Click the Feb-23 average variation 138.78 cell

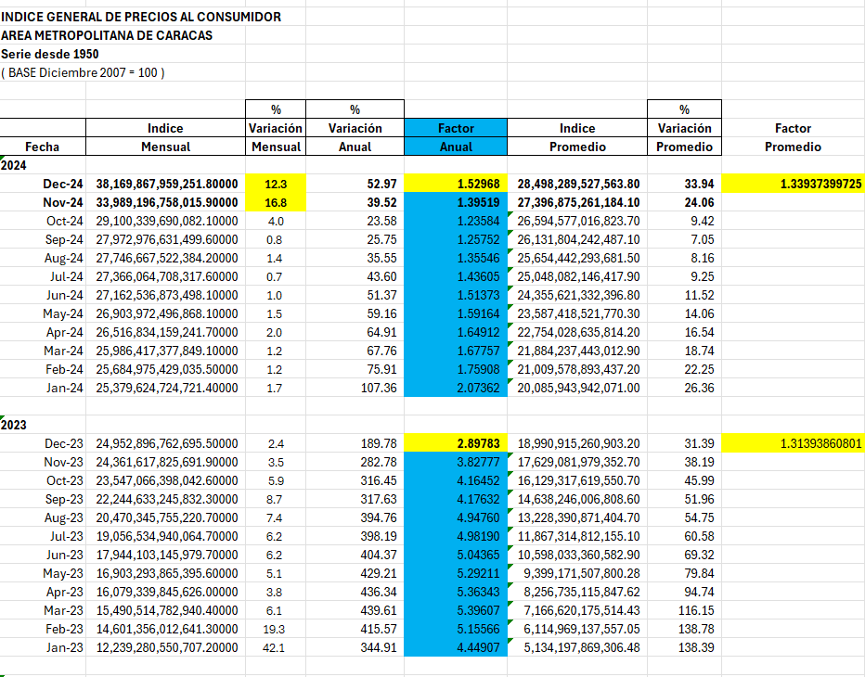click(x=684, y=629)
